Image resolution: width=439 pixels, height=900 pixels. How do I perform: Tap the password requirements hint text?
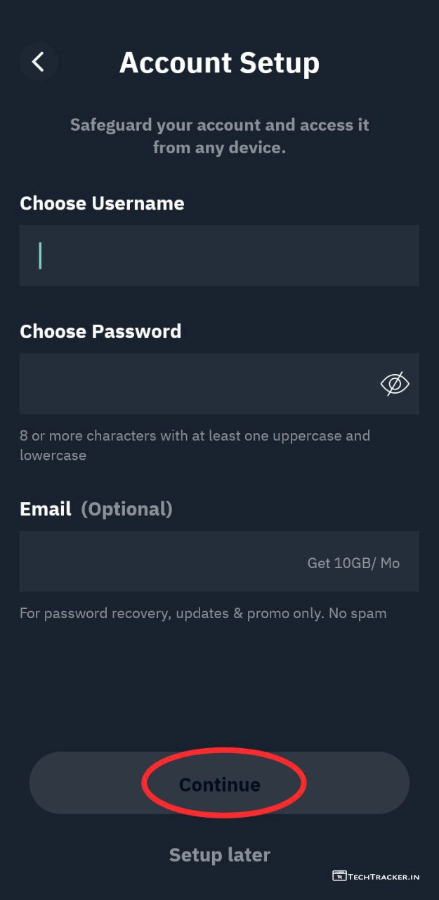195,445
